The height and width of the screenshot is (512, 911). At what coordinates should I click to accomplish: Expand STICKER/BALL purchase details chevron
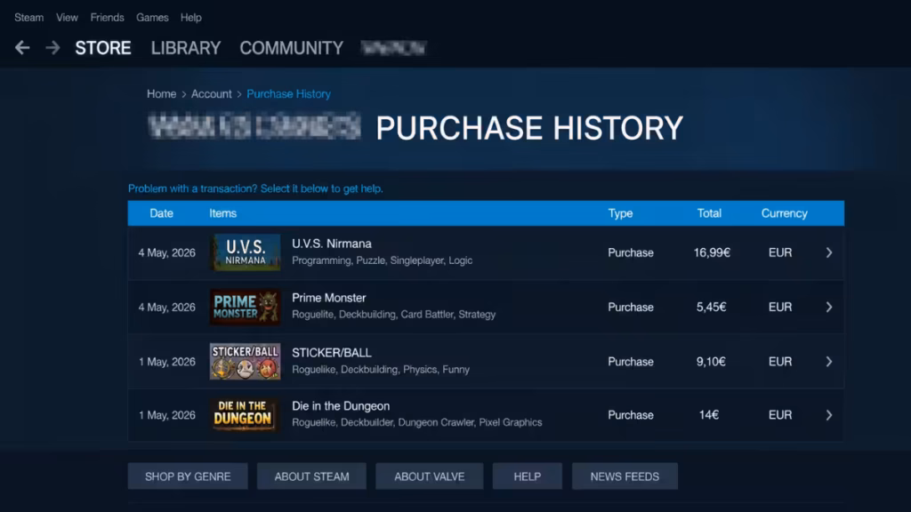coord(829,362)
